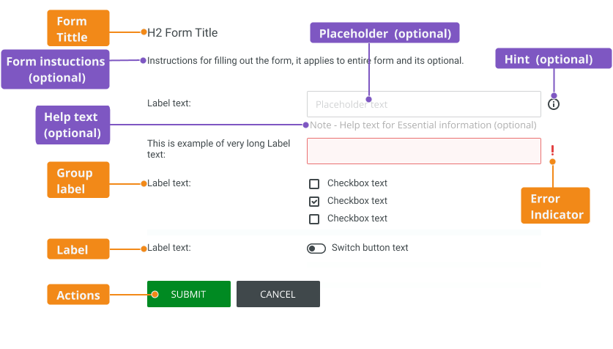Screen dimensions: 613x349
Task: Click the H2 Form Title heading
Action: coord(182,33)
